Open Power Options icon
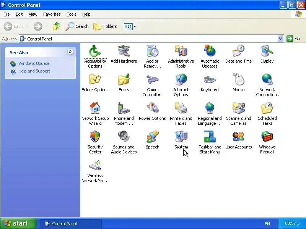Image resolution: width=306 pixels, height=229 pixels. 152,108
